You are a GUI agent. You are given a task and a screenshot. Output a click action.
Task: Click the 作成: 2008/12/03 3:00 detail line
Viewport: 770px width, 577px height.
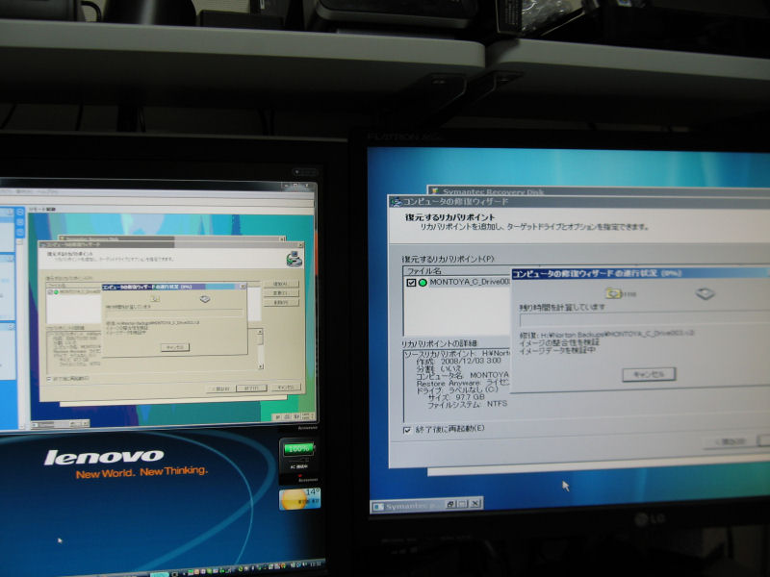click(x=458, y=361)
